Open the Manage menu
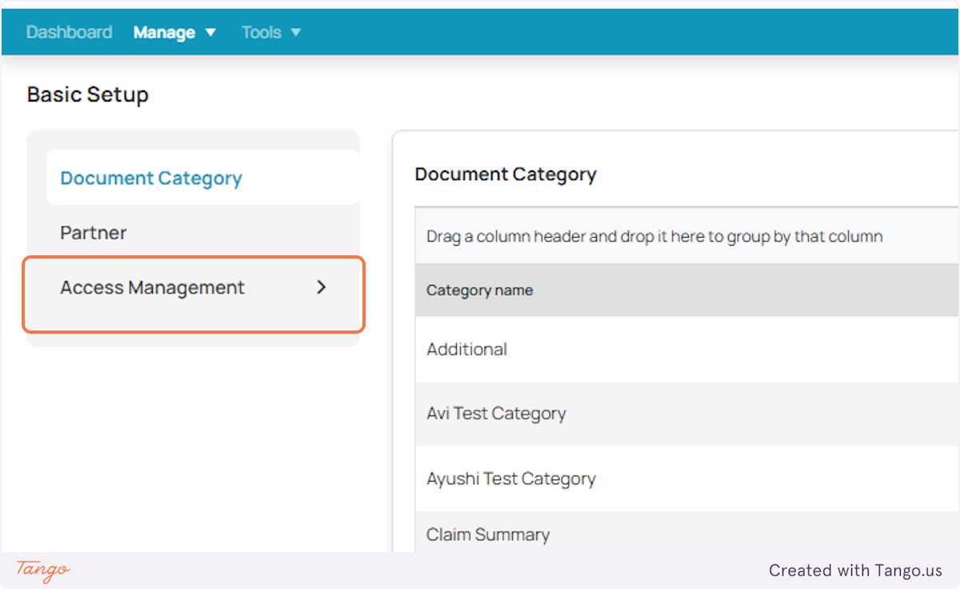This screenshot has width=960, height=589. tap(164, 31)
